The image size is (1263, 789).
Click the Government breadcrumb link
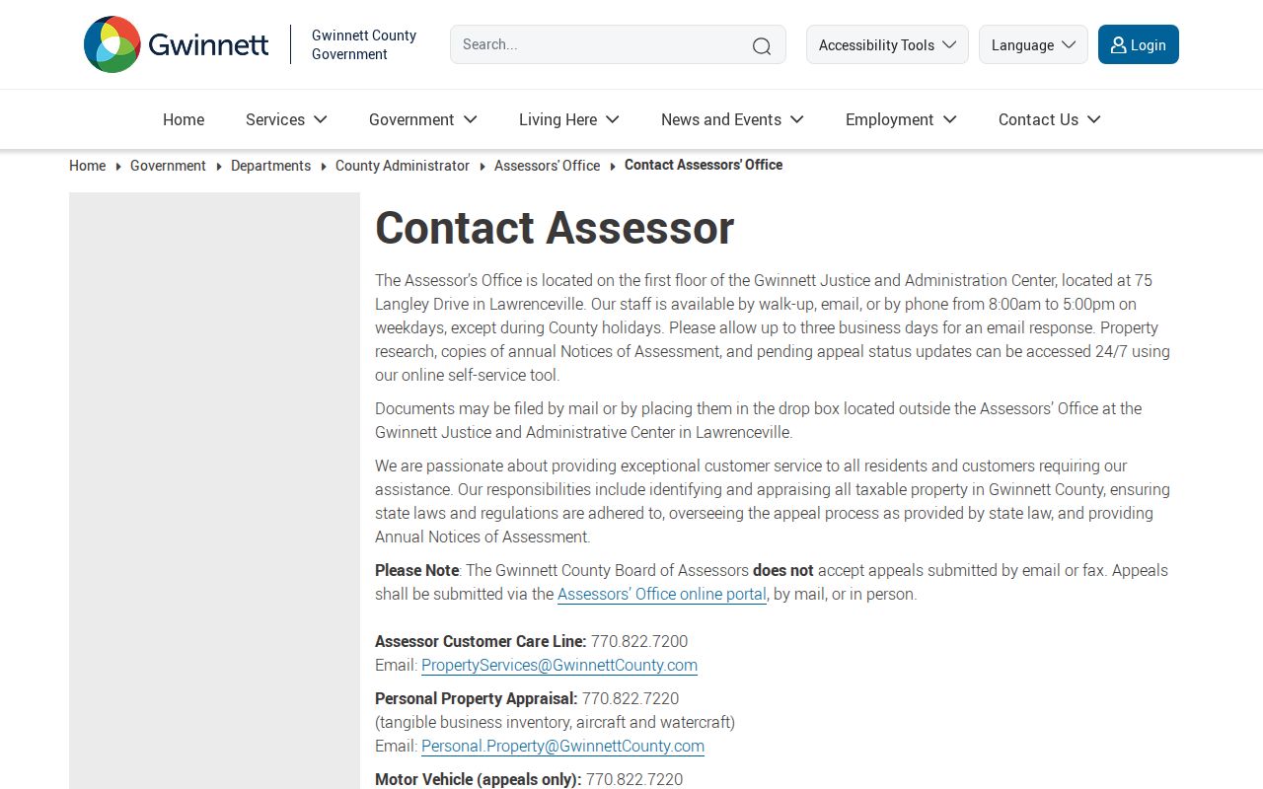(x=168, y=166)
